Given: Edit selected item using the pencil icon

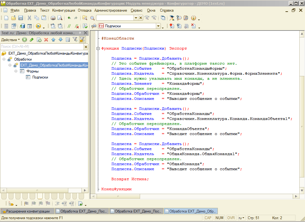Looking at the screenshot, I should coord(31,40).
